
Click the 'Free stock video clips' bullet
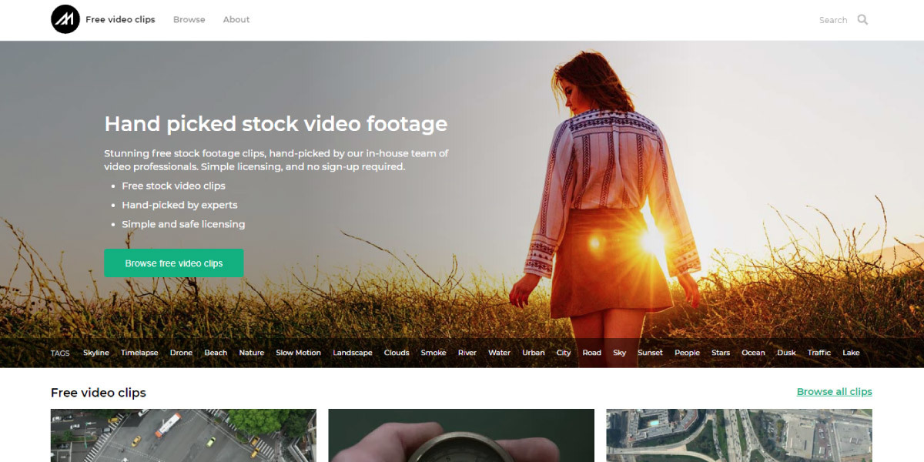pos(173,186)
